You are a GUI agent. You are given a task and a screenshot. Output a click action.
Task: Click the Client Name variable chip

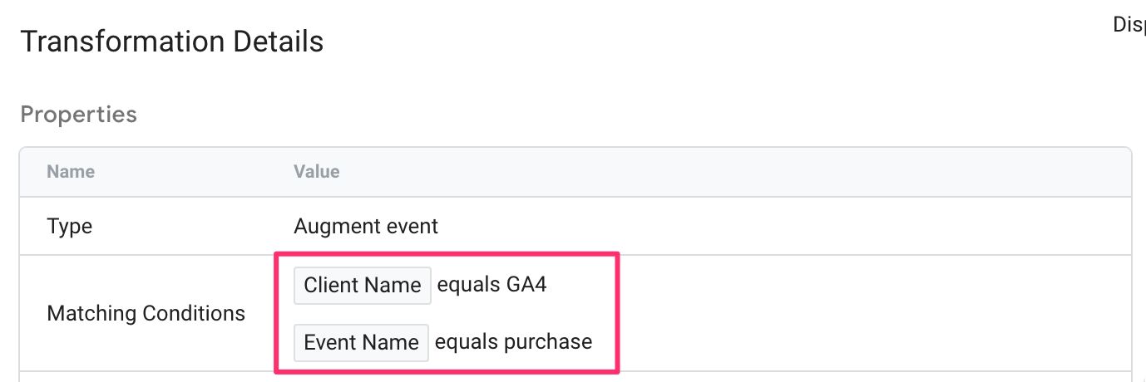click(362, 285)
